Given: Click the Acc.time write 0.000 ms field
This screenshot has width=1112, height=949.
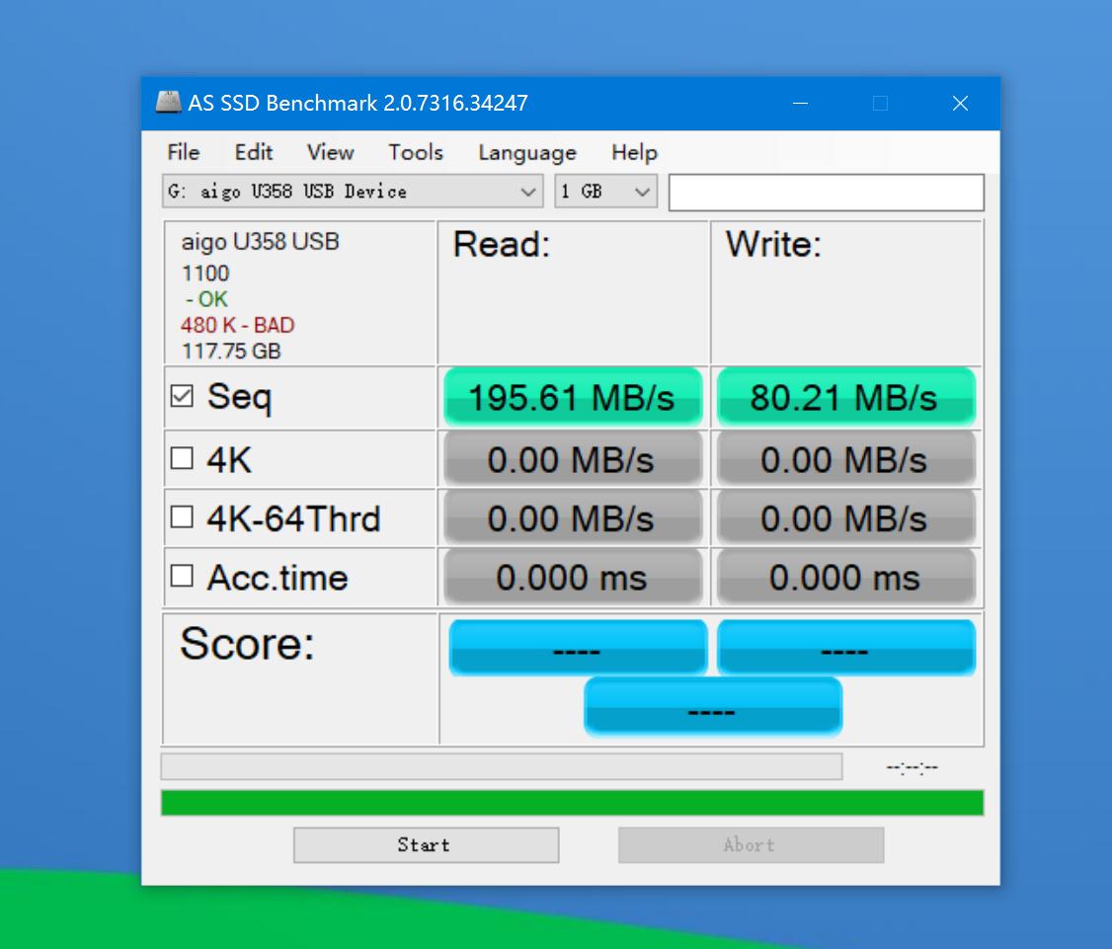Looking at the screenshot, I should (846, 577).
